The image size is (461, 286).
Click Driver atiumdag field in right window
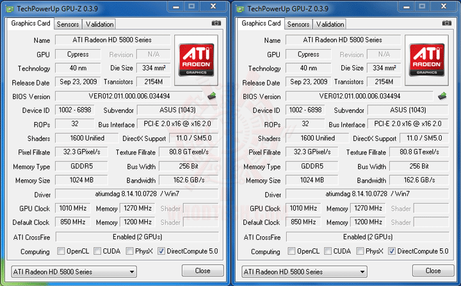click(368, 193)
